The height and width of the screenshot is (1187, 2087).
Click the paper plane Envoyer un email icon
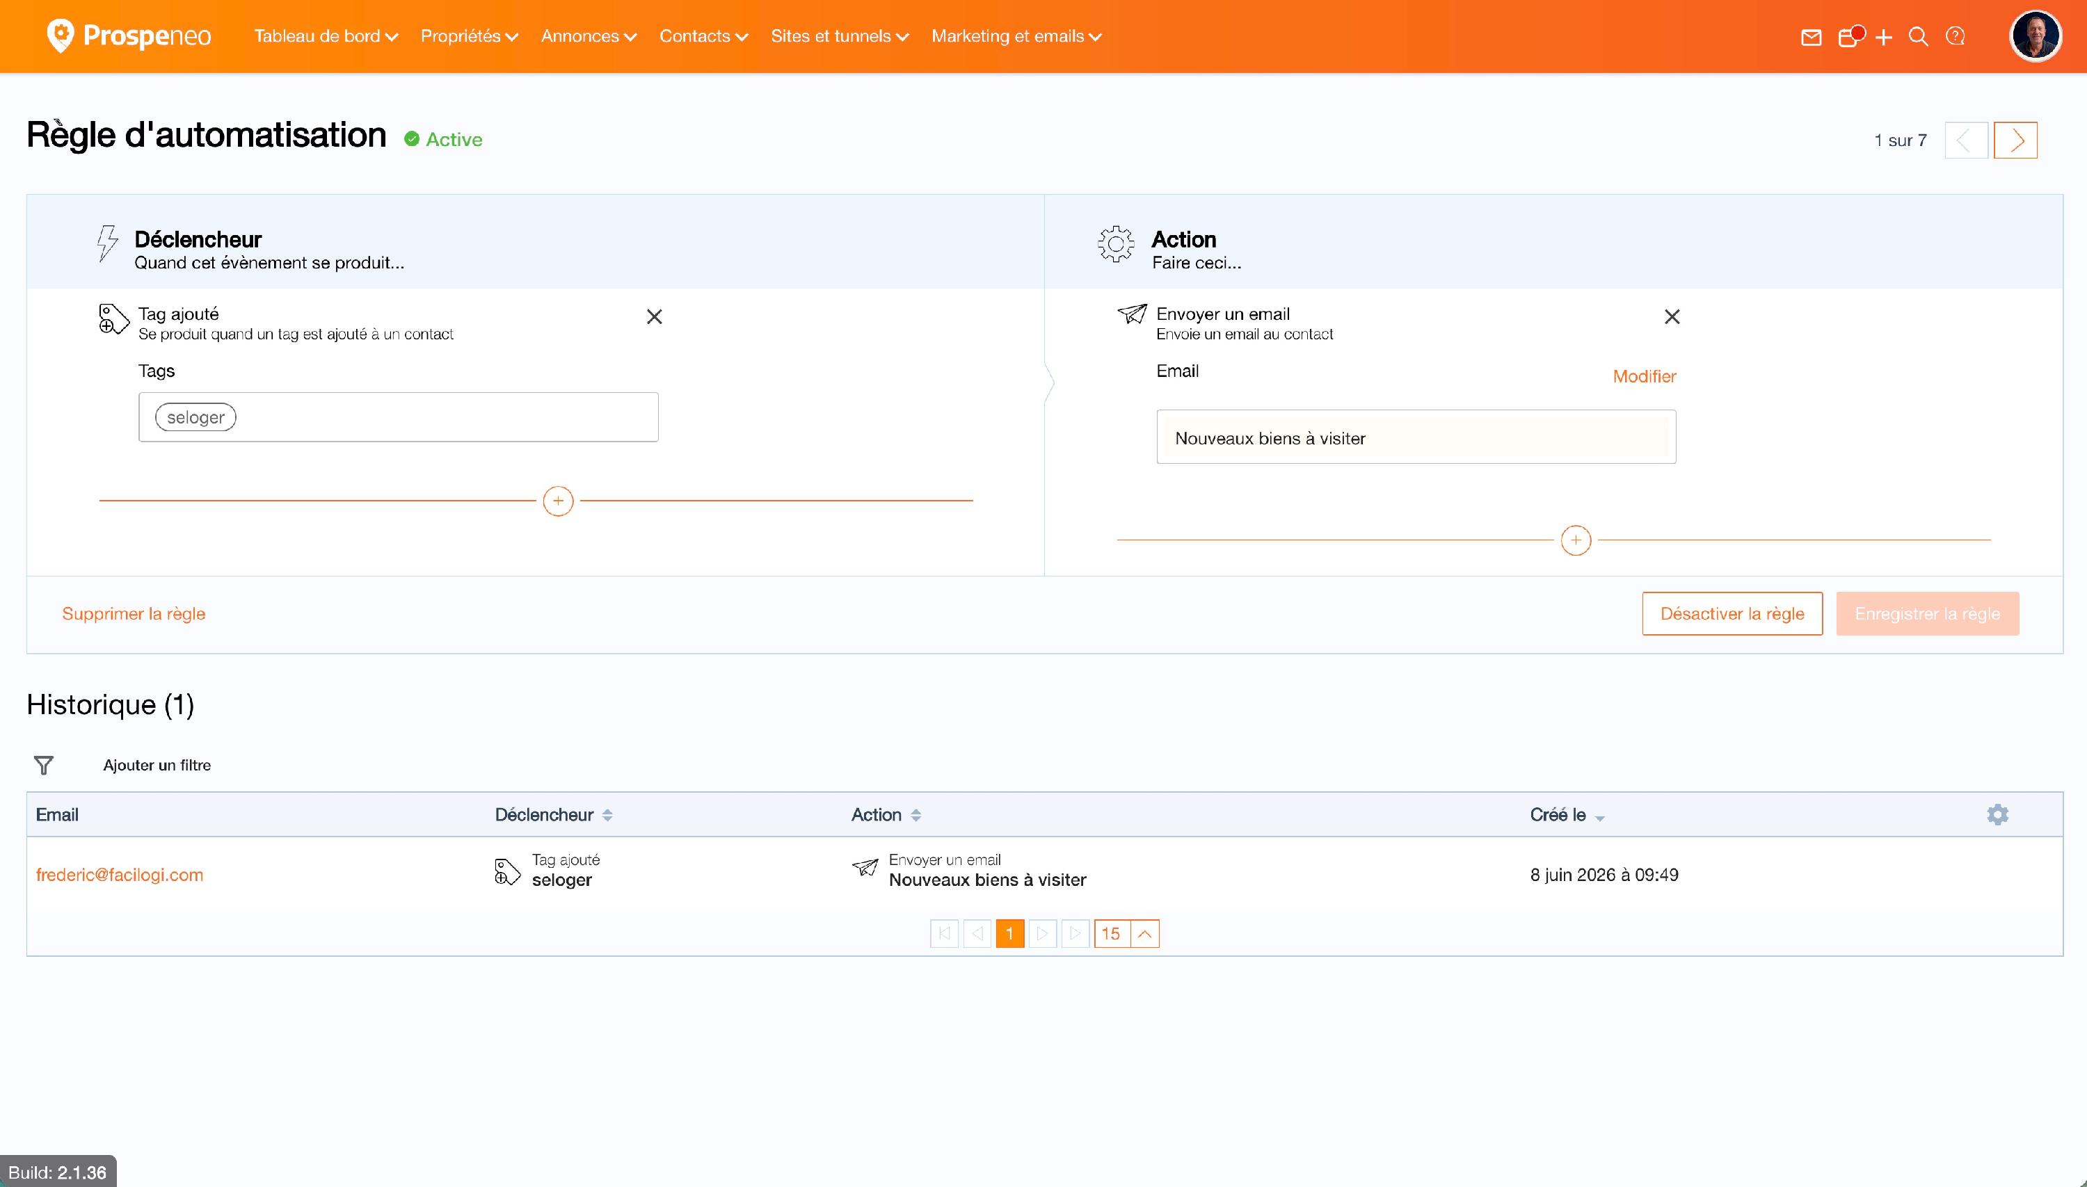pyautogui.click(x=1132, y=314)
